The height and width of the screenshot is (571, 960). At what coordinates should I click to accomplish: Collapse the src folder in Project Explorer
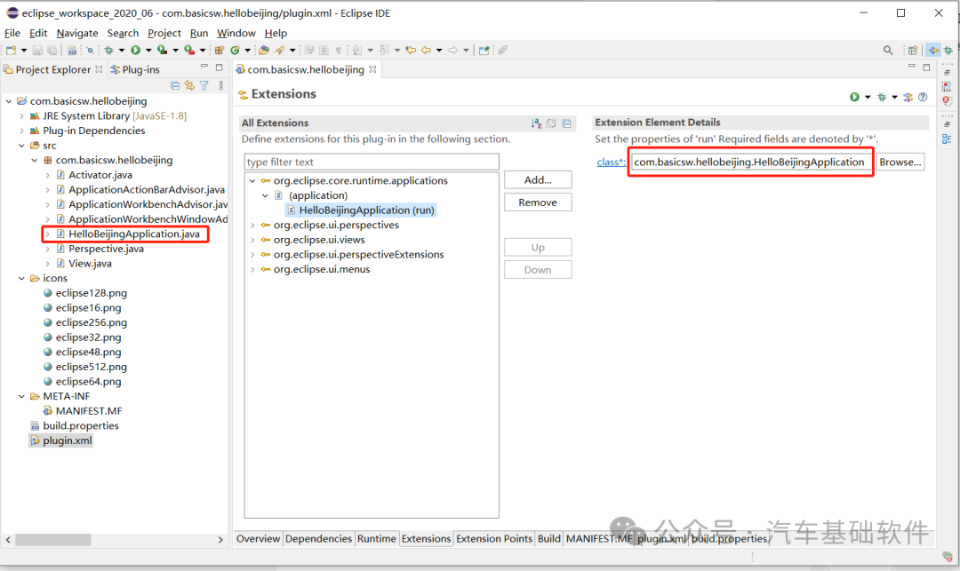20,145
